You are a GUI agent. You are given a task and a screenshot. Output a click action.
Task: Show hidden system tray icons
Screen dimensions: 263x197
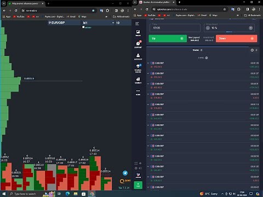(222, 194)
